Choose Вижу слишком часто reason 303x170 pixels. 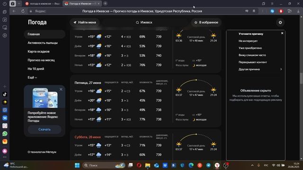(x=252, y=55)
